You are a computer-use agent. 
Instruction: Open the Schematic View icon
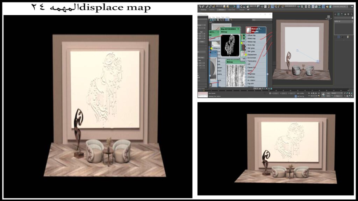320,7
